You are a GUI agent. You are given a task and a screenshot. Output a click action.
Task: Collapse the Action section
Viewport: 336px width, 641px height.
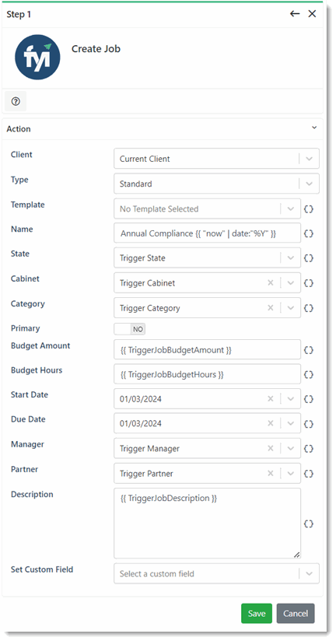tap(314, 128)
